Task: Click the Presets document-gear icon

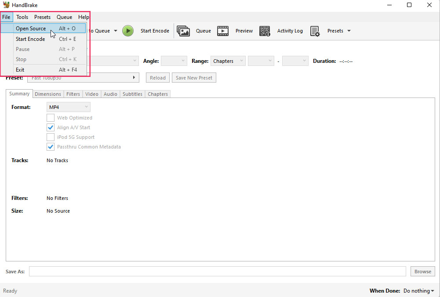Action: [x=315, y=31]
